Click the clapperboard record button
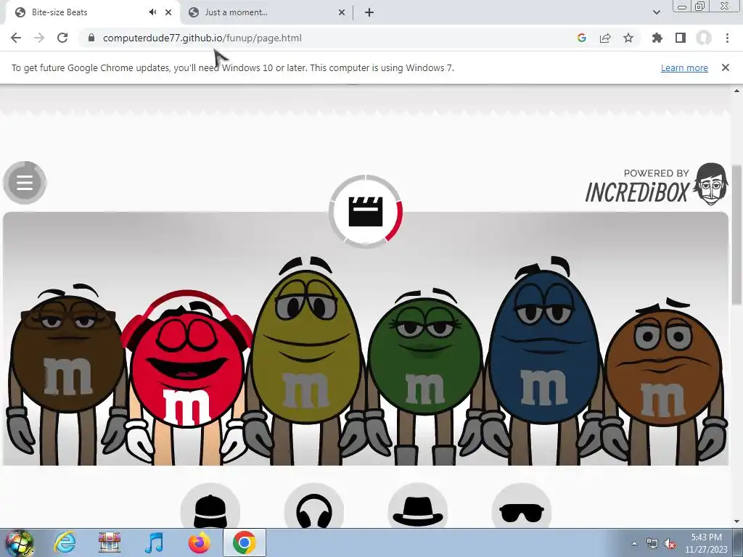743x557 pixels. tap(366, 211)
